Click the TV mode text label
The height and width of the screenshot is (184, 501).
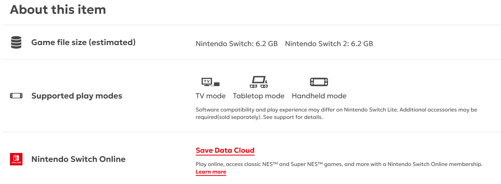coord(210,96)
